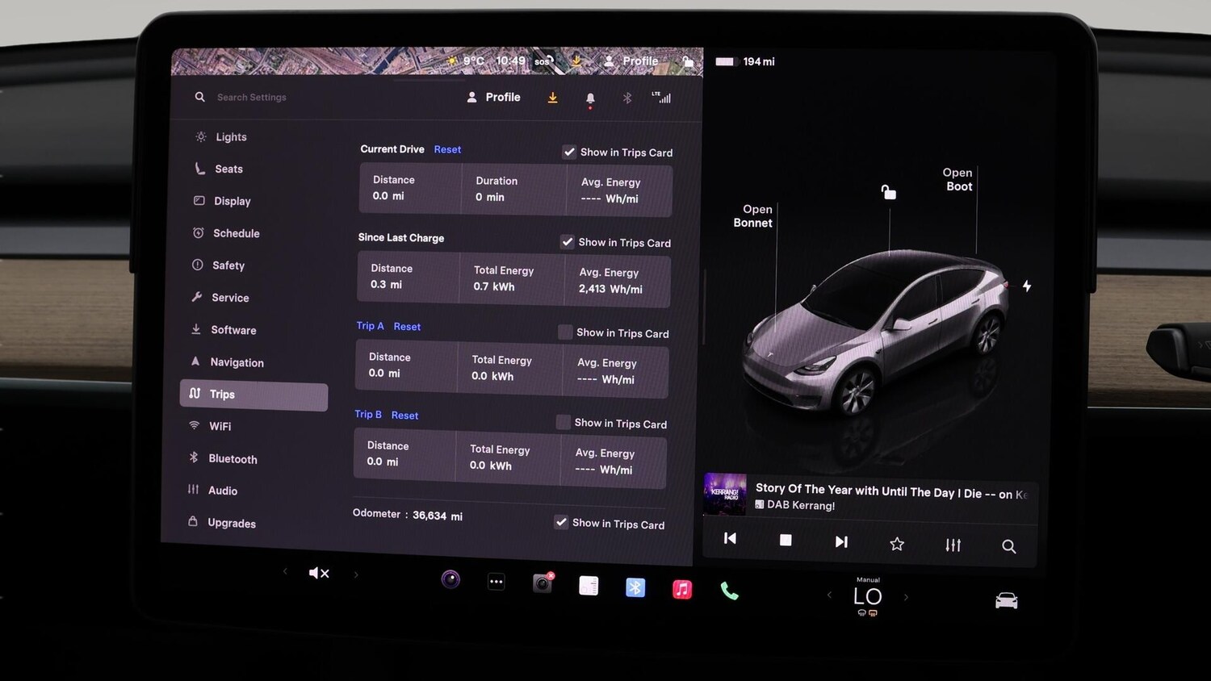Reset the Trip B counter
This screenshot has height=681, width=1211.
[404, 415]
